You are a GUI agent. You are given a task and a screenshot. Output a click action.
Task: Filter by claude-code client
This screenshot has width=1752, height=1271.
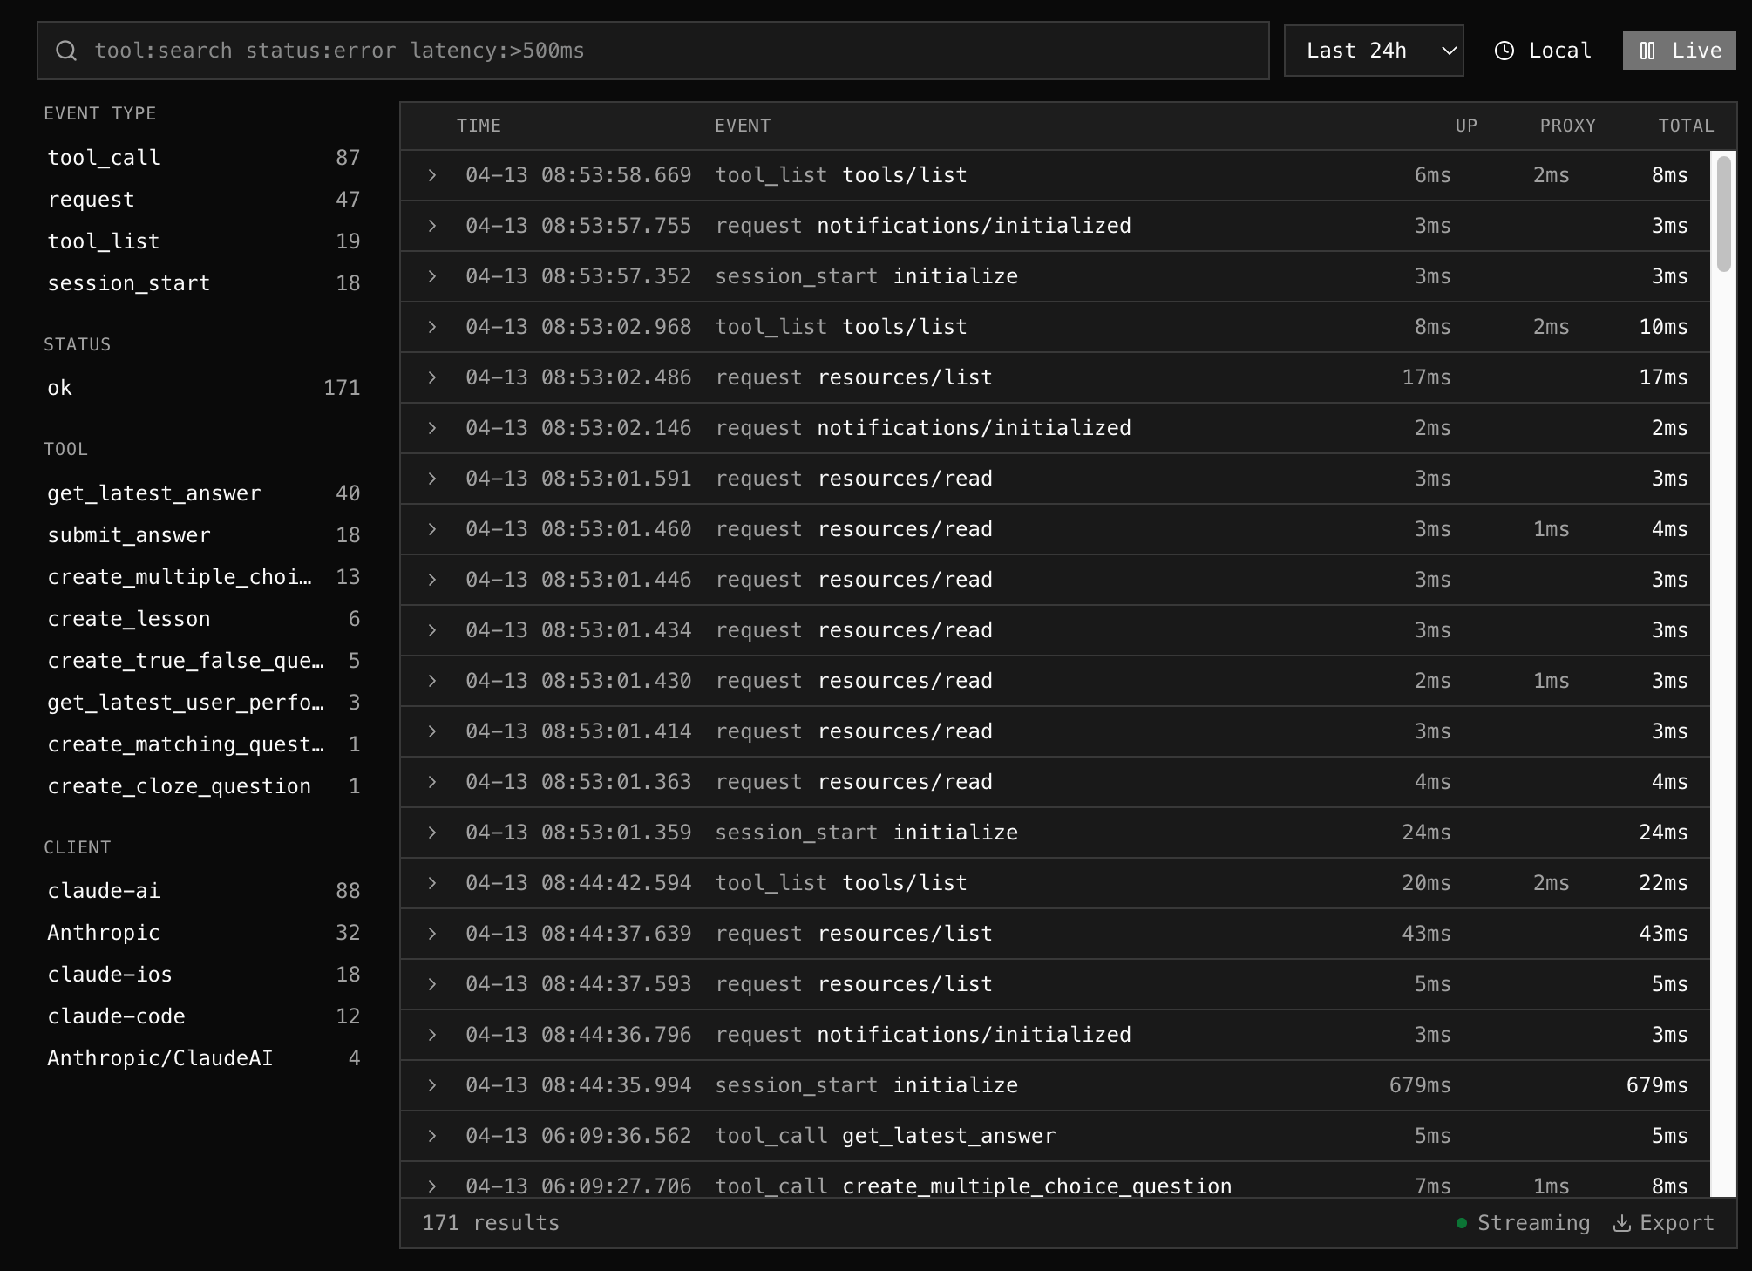click(203, 1016)
